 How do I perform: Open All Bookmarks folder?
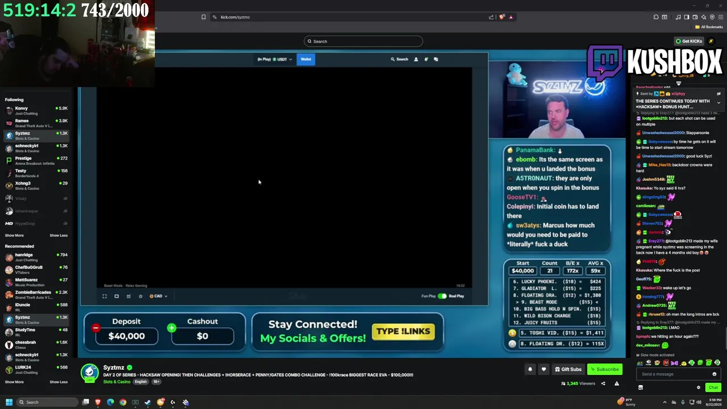(x=709, y=27)
